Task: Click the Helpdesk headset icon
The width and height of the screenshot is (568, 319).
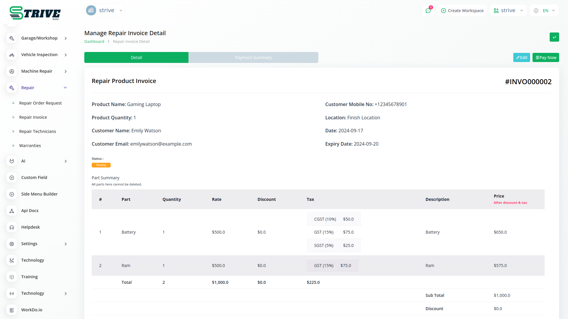Action: 12,227
